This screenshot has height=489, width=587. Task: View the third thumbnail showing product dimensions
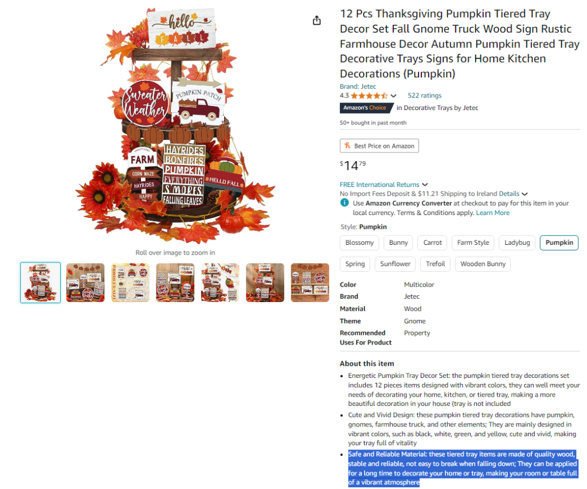(x=130, y=283)
